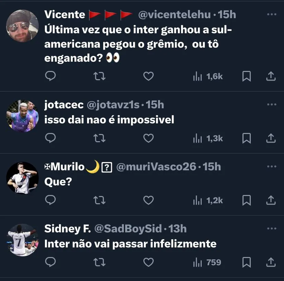Repost Vicente's sul-americana tweet

[99, 76]
